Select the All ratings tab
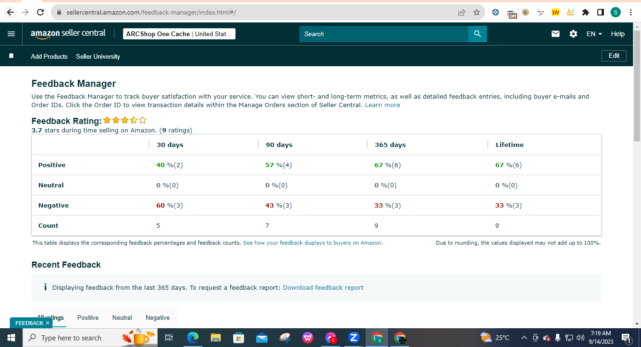This screenshot has width=641, height=347. click(51, 318)
